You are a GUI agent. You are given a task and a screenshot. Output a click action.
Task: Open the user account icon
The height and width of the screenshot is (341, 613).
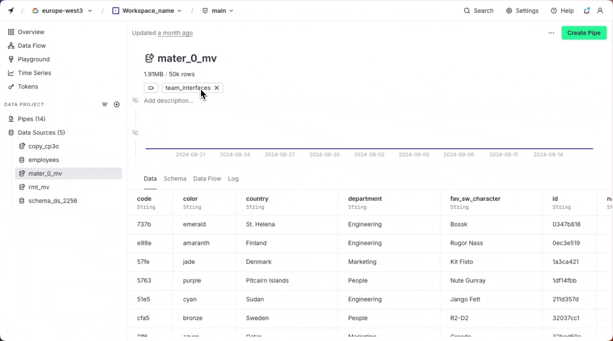[x=600, y=10]
